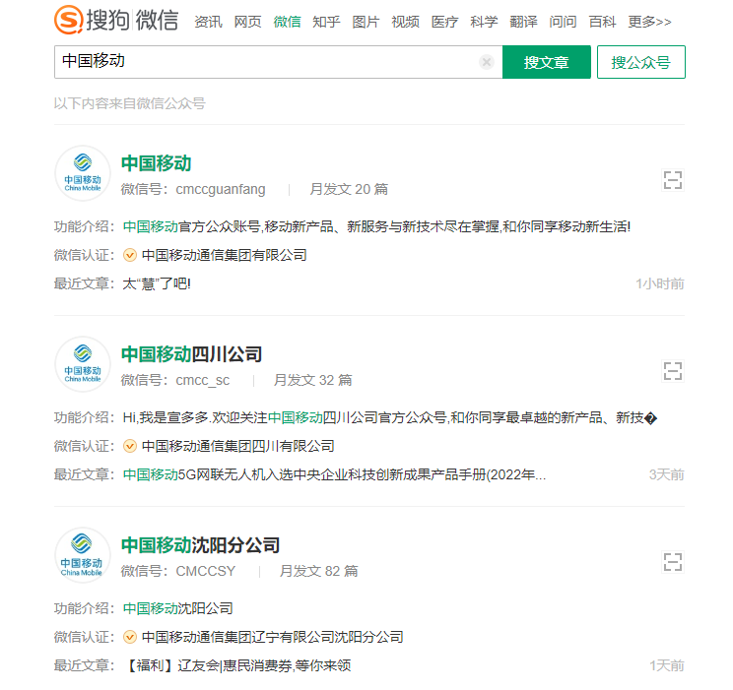The height and width of the screenshot is (690, 733).
Task: Click description 中国移动沈阳公司
Action: (177, 608)
